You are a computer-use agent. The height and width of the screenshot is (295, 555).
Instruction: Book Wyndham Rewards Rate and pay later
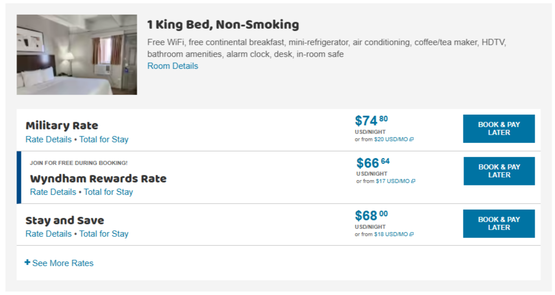click(498, 171)
